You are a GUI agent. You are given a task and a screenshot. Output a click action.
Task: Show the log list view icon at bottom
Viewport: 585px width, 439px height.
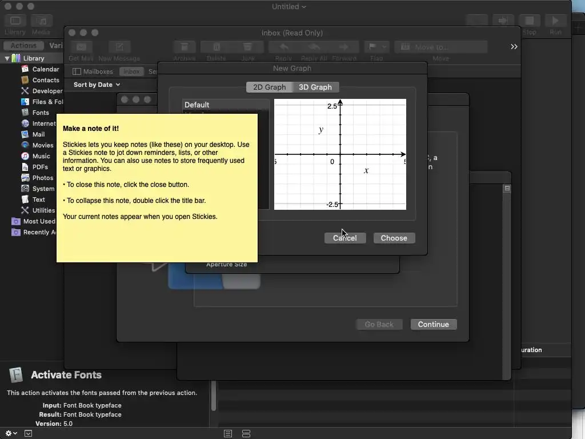click(228, 433)
